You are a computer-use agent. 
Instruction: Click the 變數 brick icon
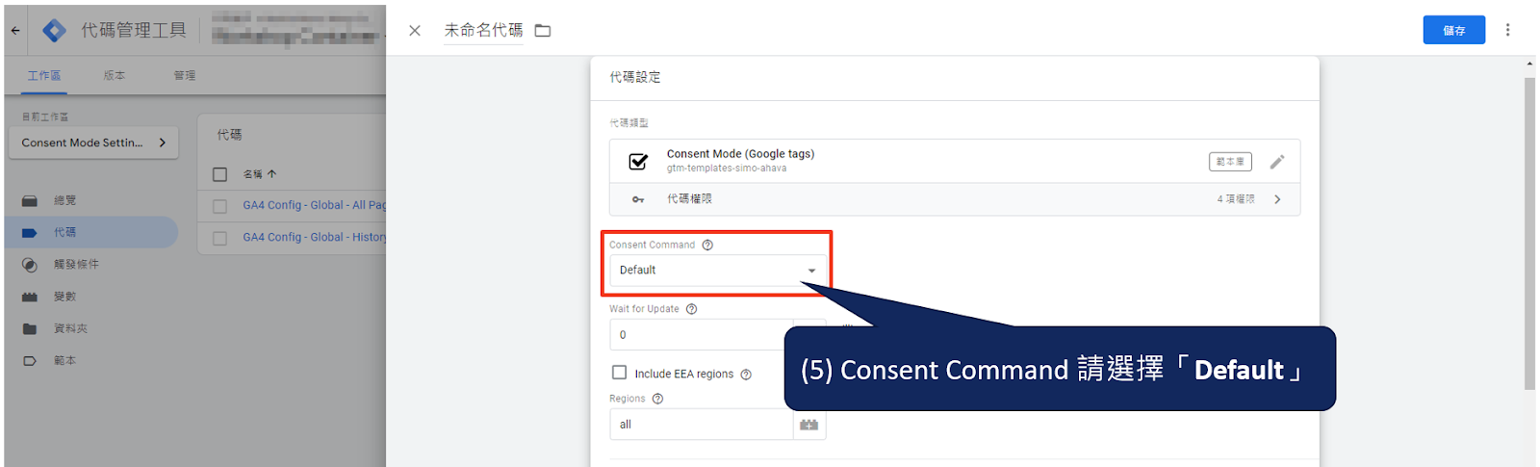30,297
